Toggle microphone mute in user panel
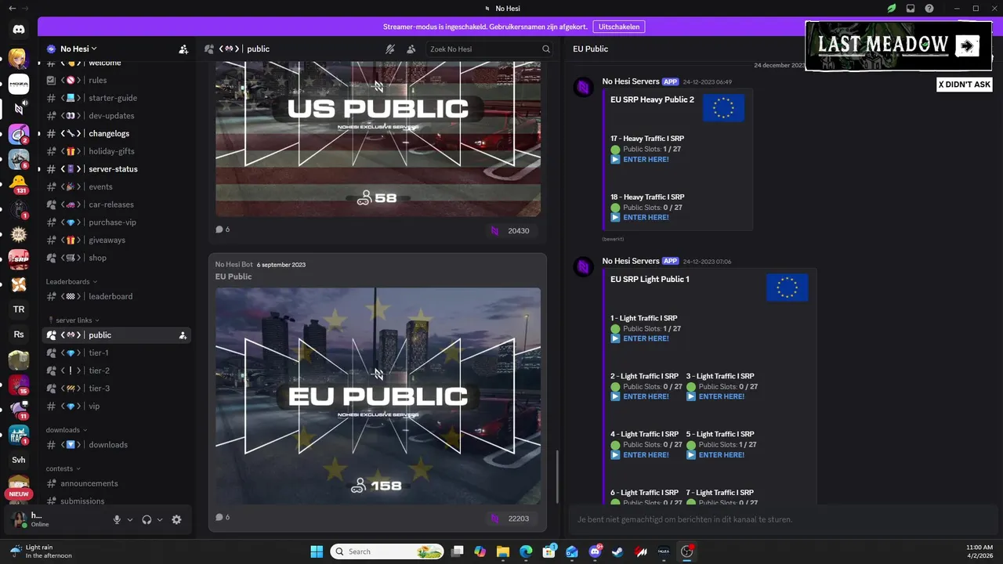1003x564 pixels. pos(117,519)
